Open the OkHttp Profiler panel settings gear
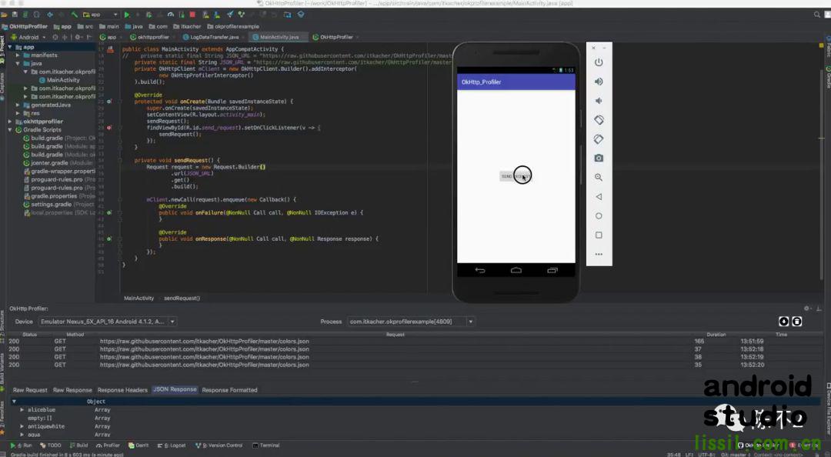 point(807,308)
